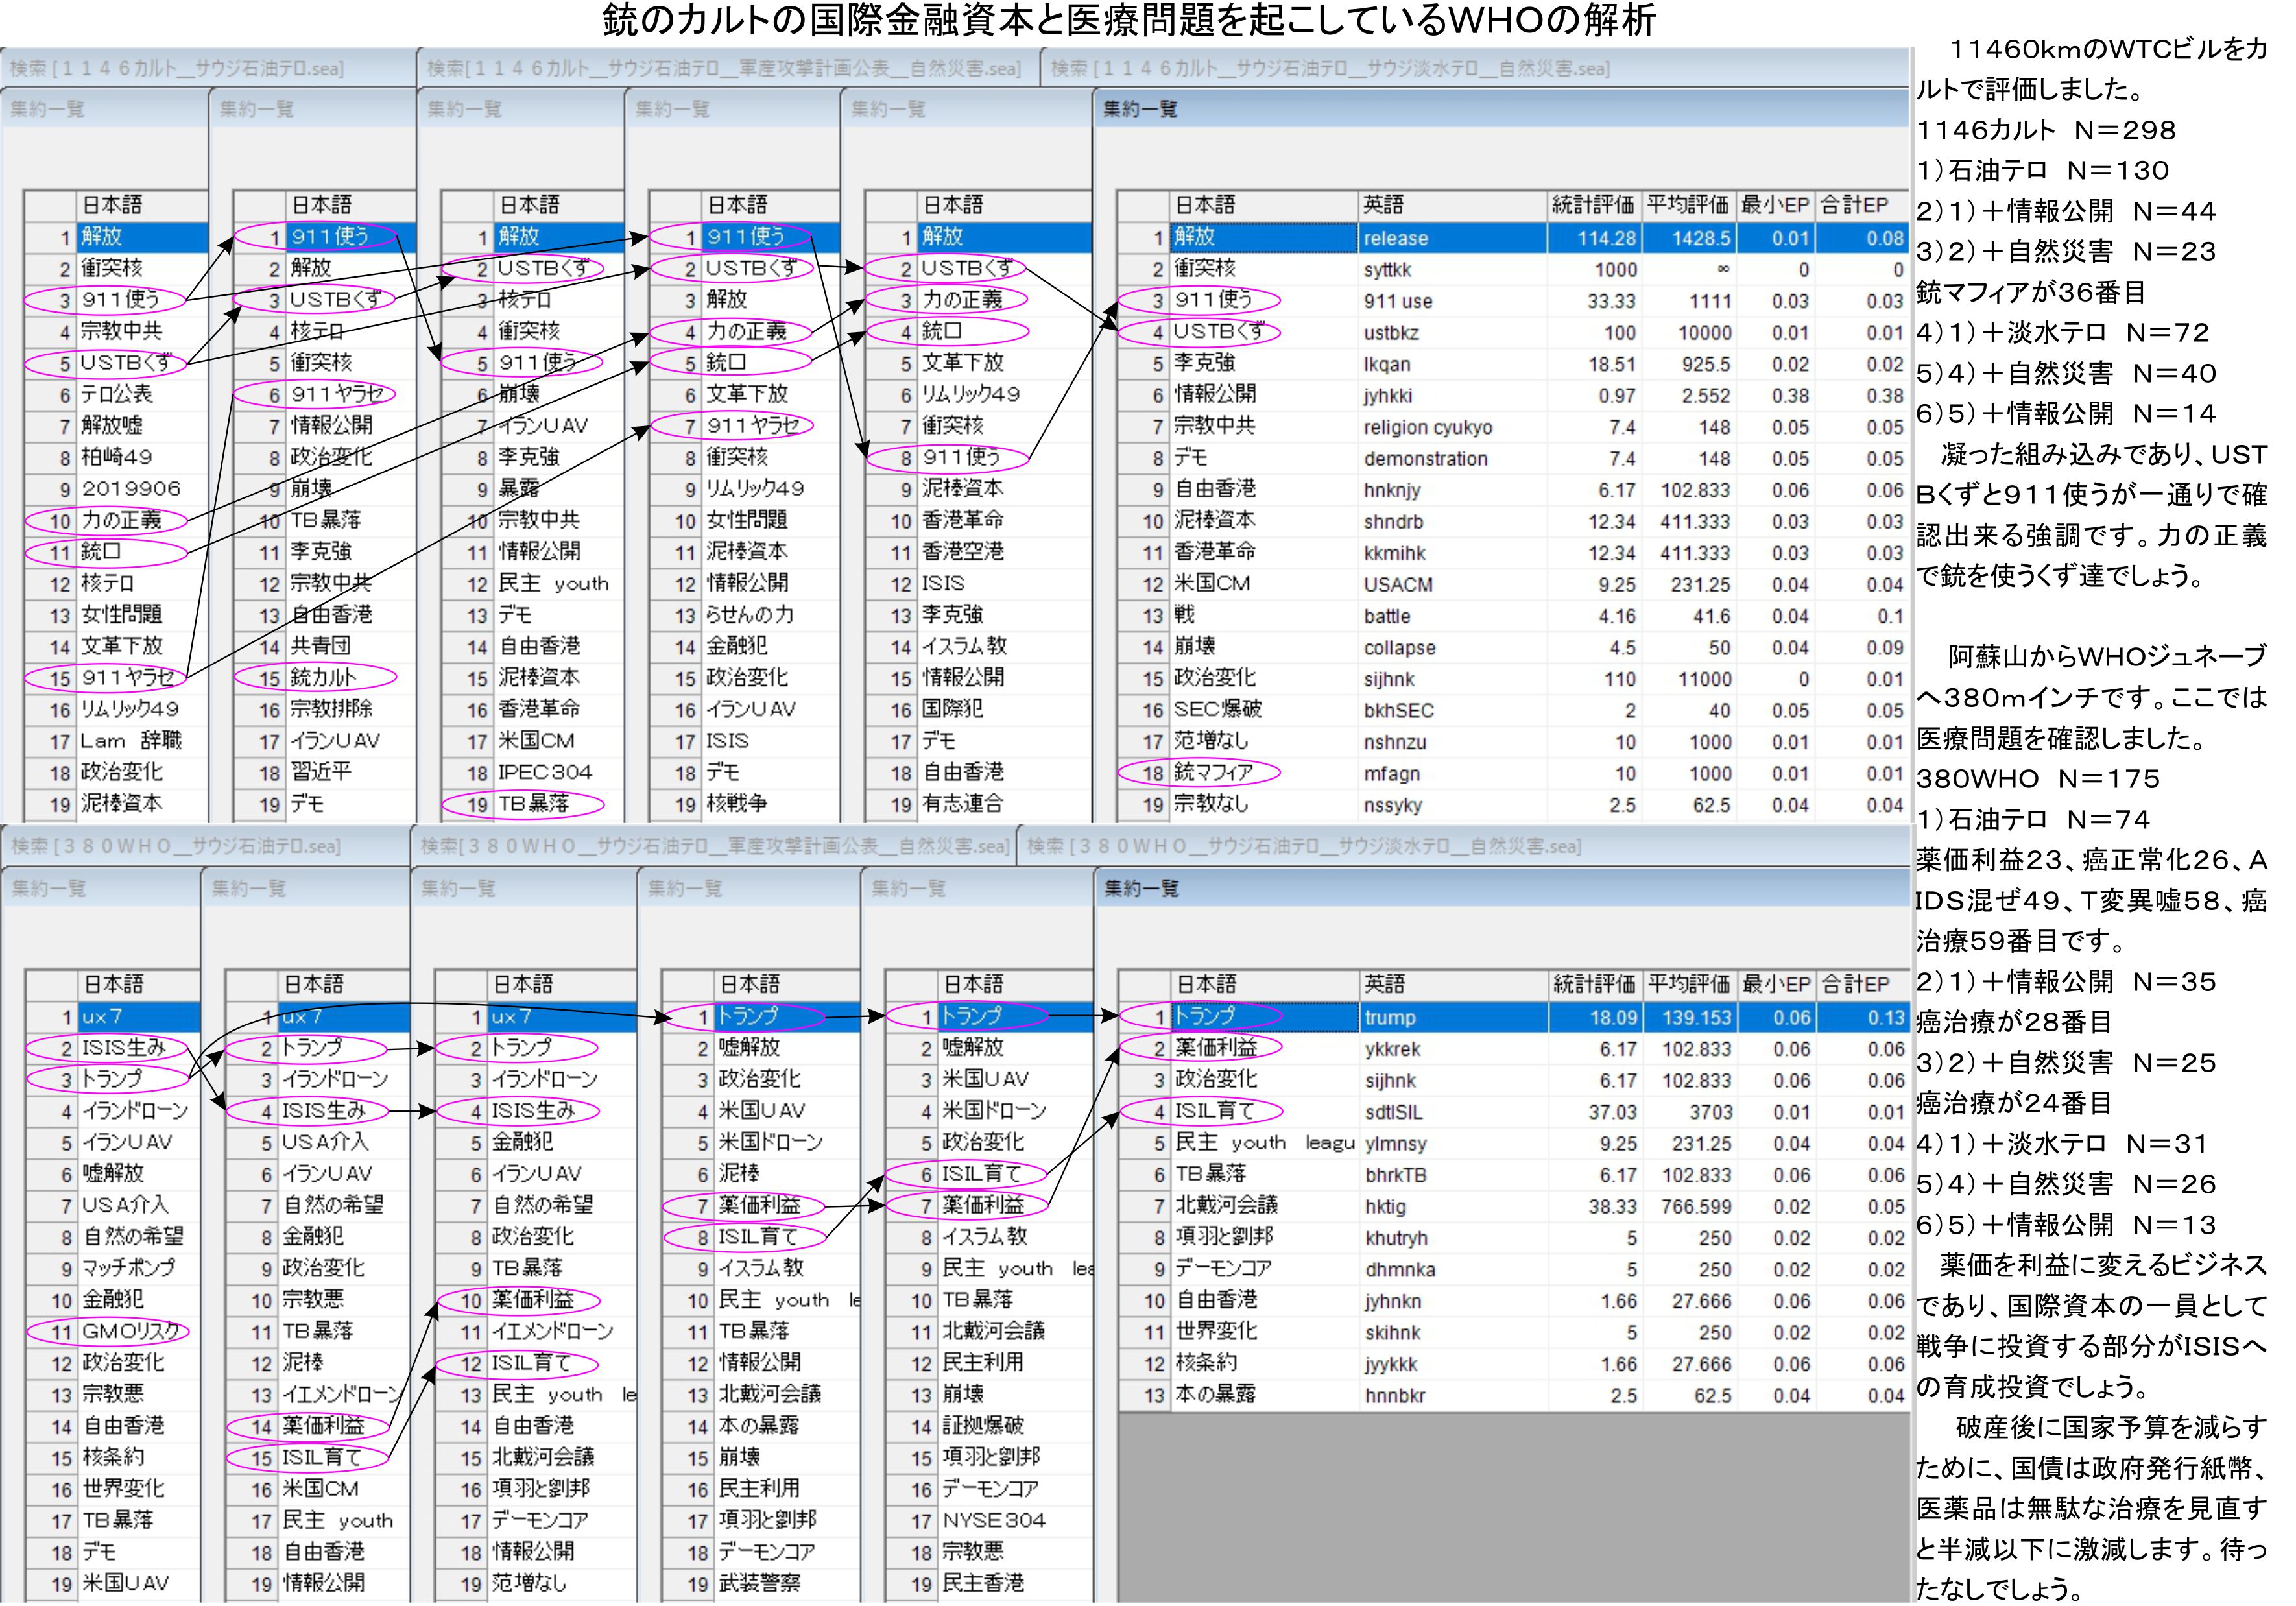Select the highlighted 'trump' row
2296x1606 pixels.
click(1390, 1018)
